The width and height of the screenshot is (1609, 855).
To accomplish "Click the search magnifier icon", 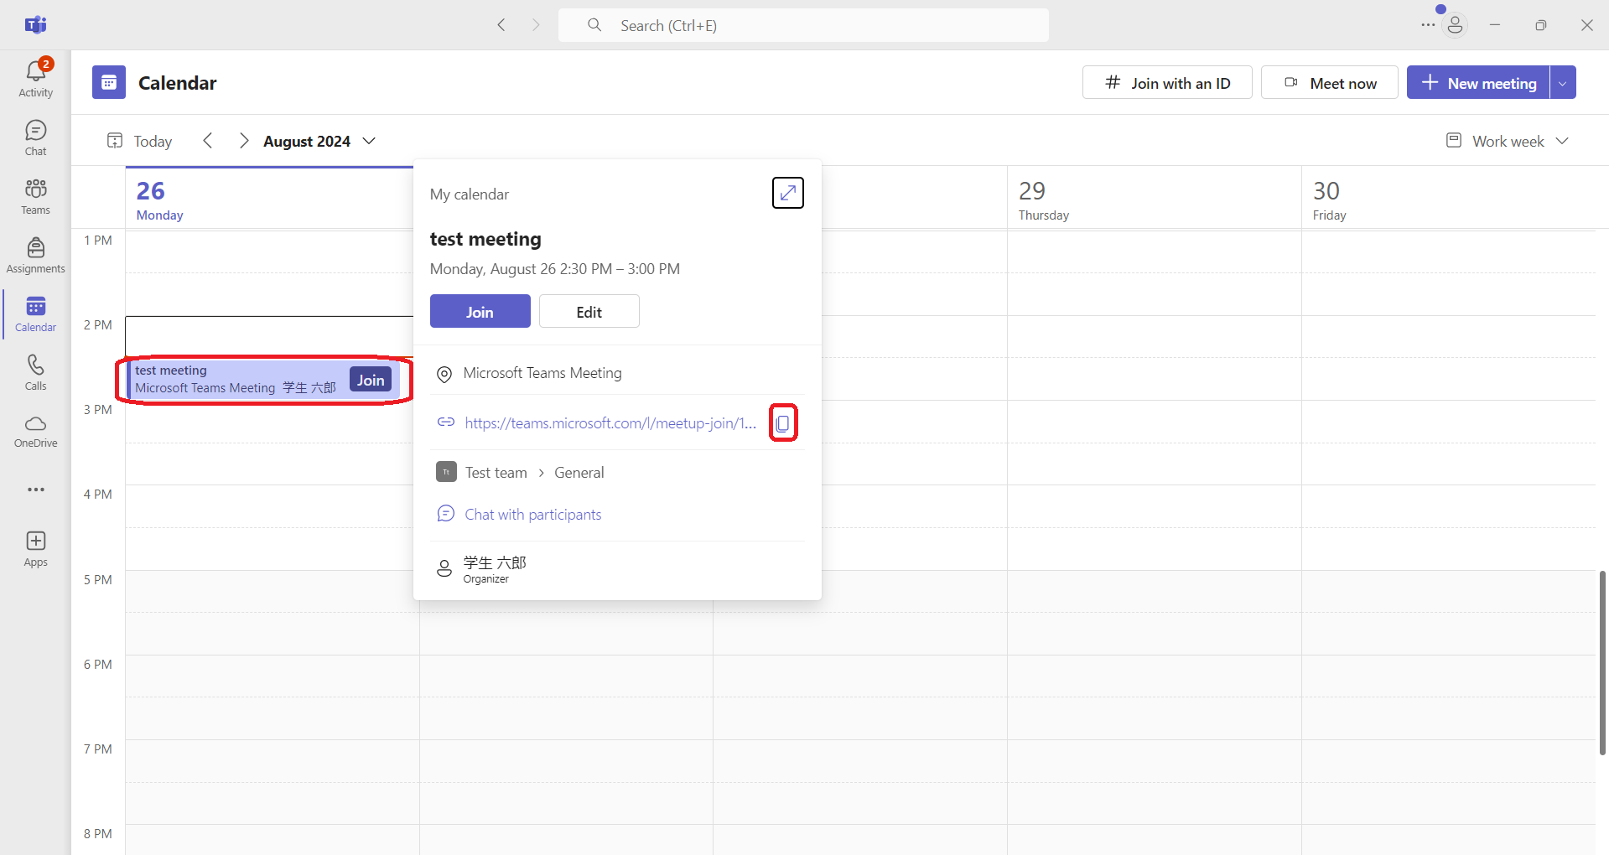I will click(594, 25).
